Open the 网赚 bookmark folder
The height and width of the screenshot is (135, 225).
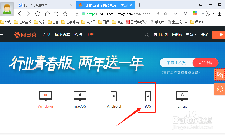pyautogui.click(x=104, y=22)
